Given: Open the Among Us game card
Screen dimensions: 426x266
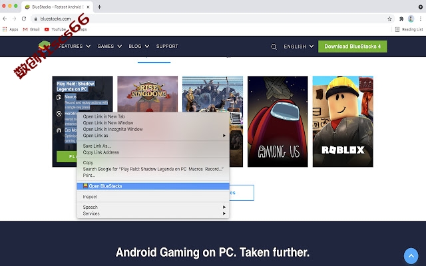Looking at the screenshot, I should [x=278, y=121].
